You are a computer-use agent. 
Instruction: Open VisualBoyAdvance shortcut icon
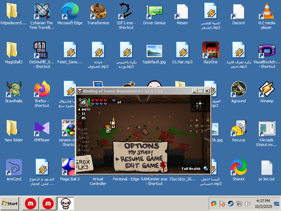tap(267, 51)
